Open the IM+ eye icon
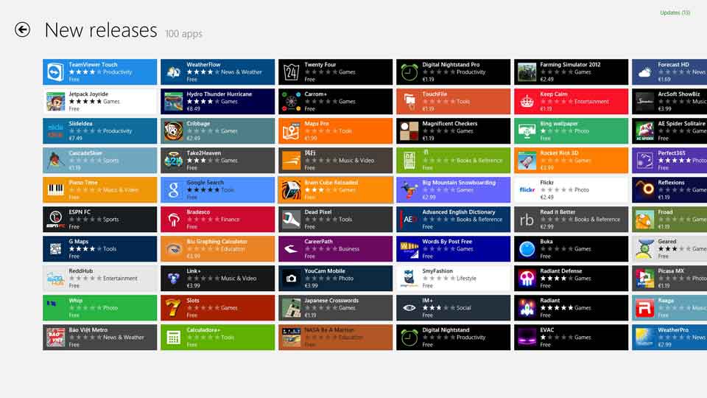The width and height of the screenshot is (707, 398). [409, 308]
